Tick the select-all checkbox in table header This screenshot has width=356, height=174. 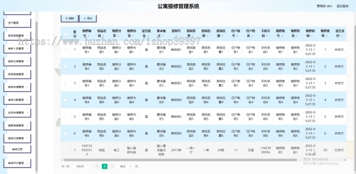[x=65, y=34]
